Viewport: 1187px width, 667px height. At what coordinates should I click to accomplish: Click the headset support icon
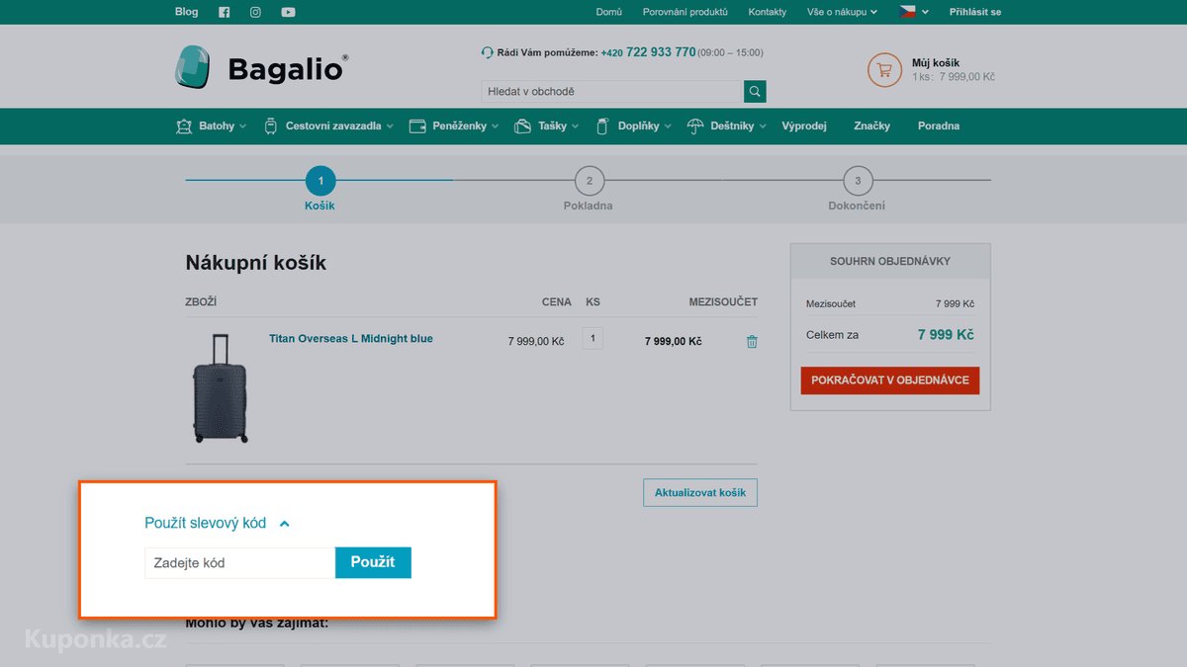[487, 52]
